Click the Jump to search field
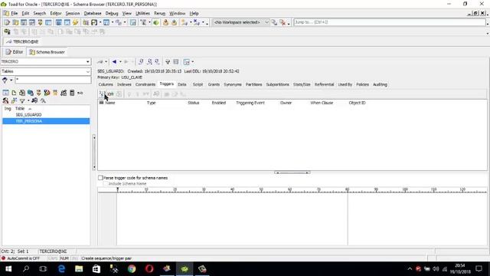The width and height of the screenshot is (490, 276). [390, 22]
